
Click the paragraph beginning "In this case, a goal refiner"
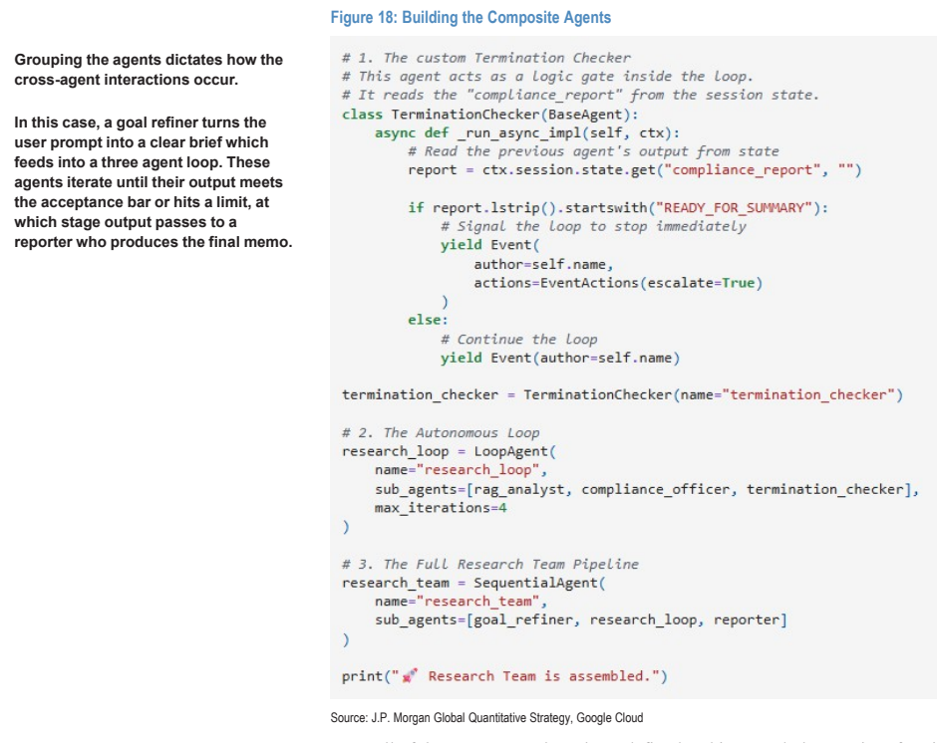point(154,182)
